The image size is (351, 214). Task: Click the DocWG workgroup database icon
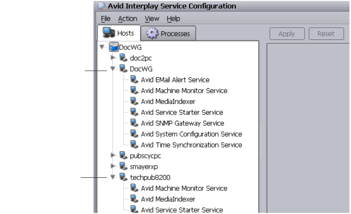pos(114,47)
